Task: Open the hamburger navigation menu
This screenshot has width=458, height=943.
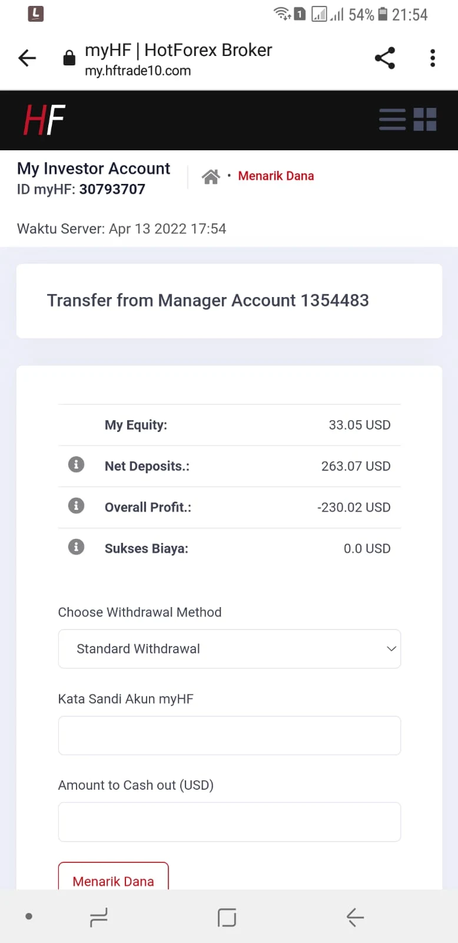Action: click(x=392, y=120)
